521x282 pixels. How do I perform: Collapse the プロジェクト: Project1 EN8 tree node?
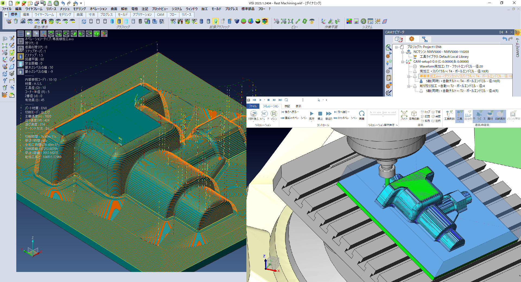(396, 47)
